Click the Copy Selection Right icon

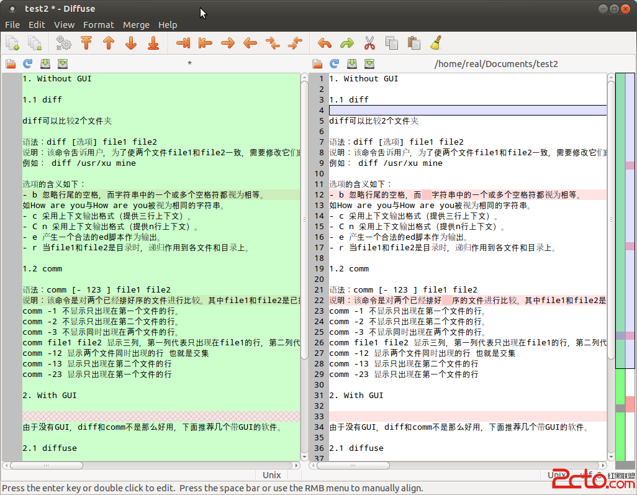[x=183, y=43]
